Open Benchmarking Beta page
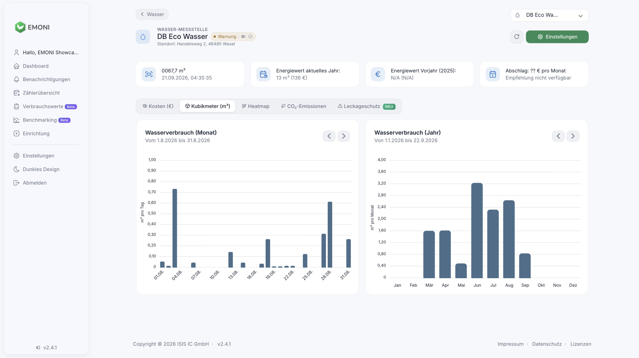639x358 pixels. (42, 120)
